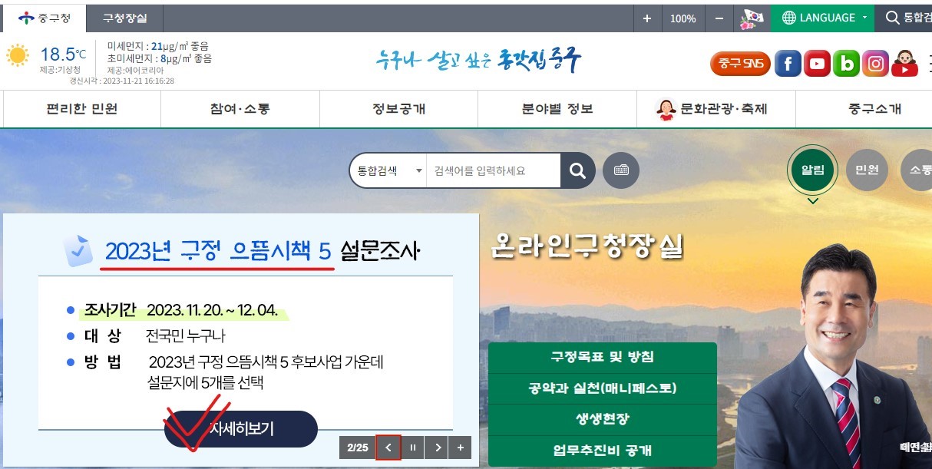The height and width of the screenshot is (469, 932).
Task: Click the Facebook icon in header
Action: (x=788, y=64)
